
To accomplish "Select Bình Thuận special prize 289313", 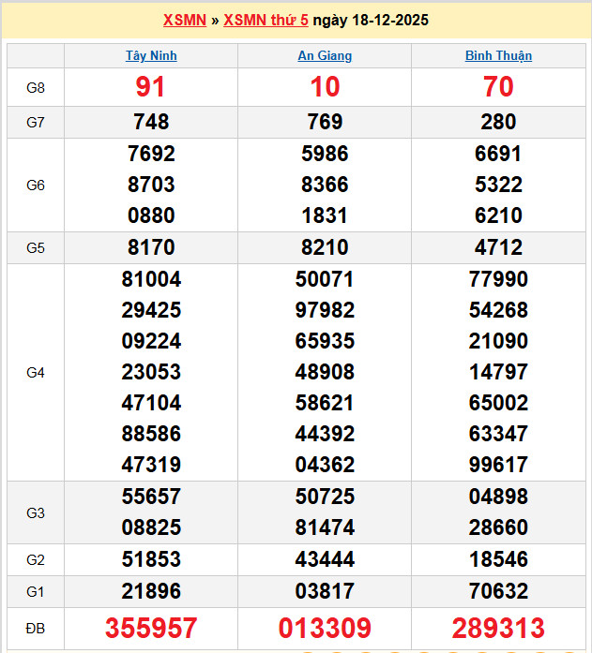I will tap(498, 628).
